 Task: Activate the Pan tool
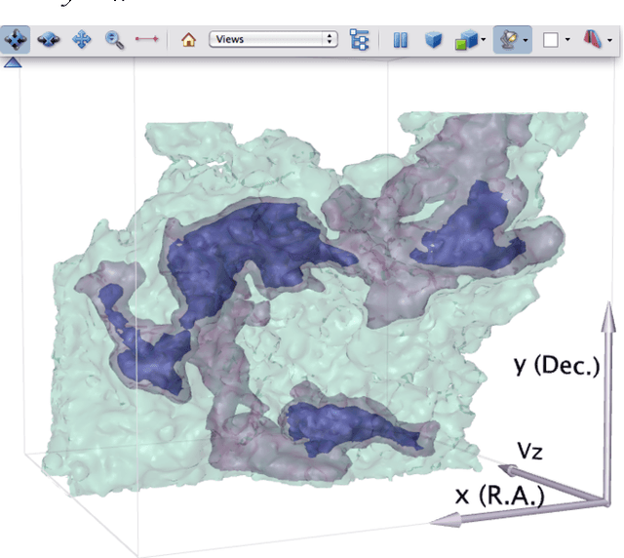click(x=83, y=40)
